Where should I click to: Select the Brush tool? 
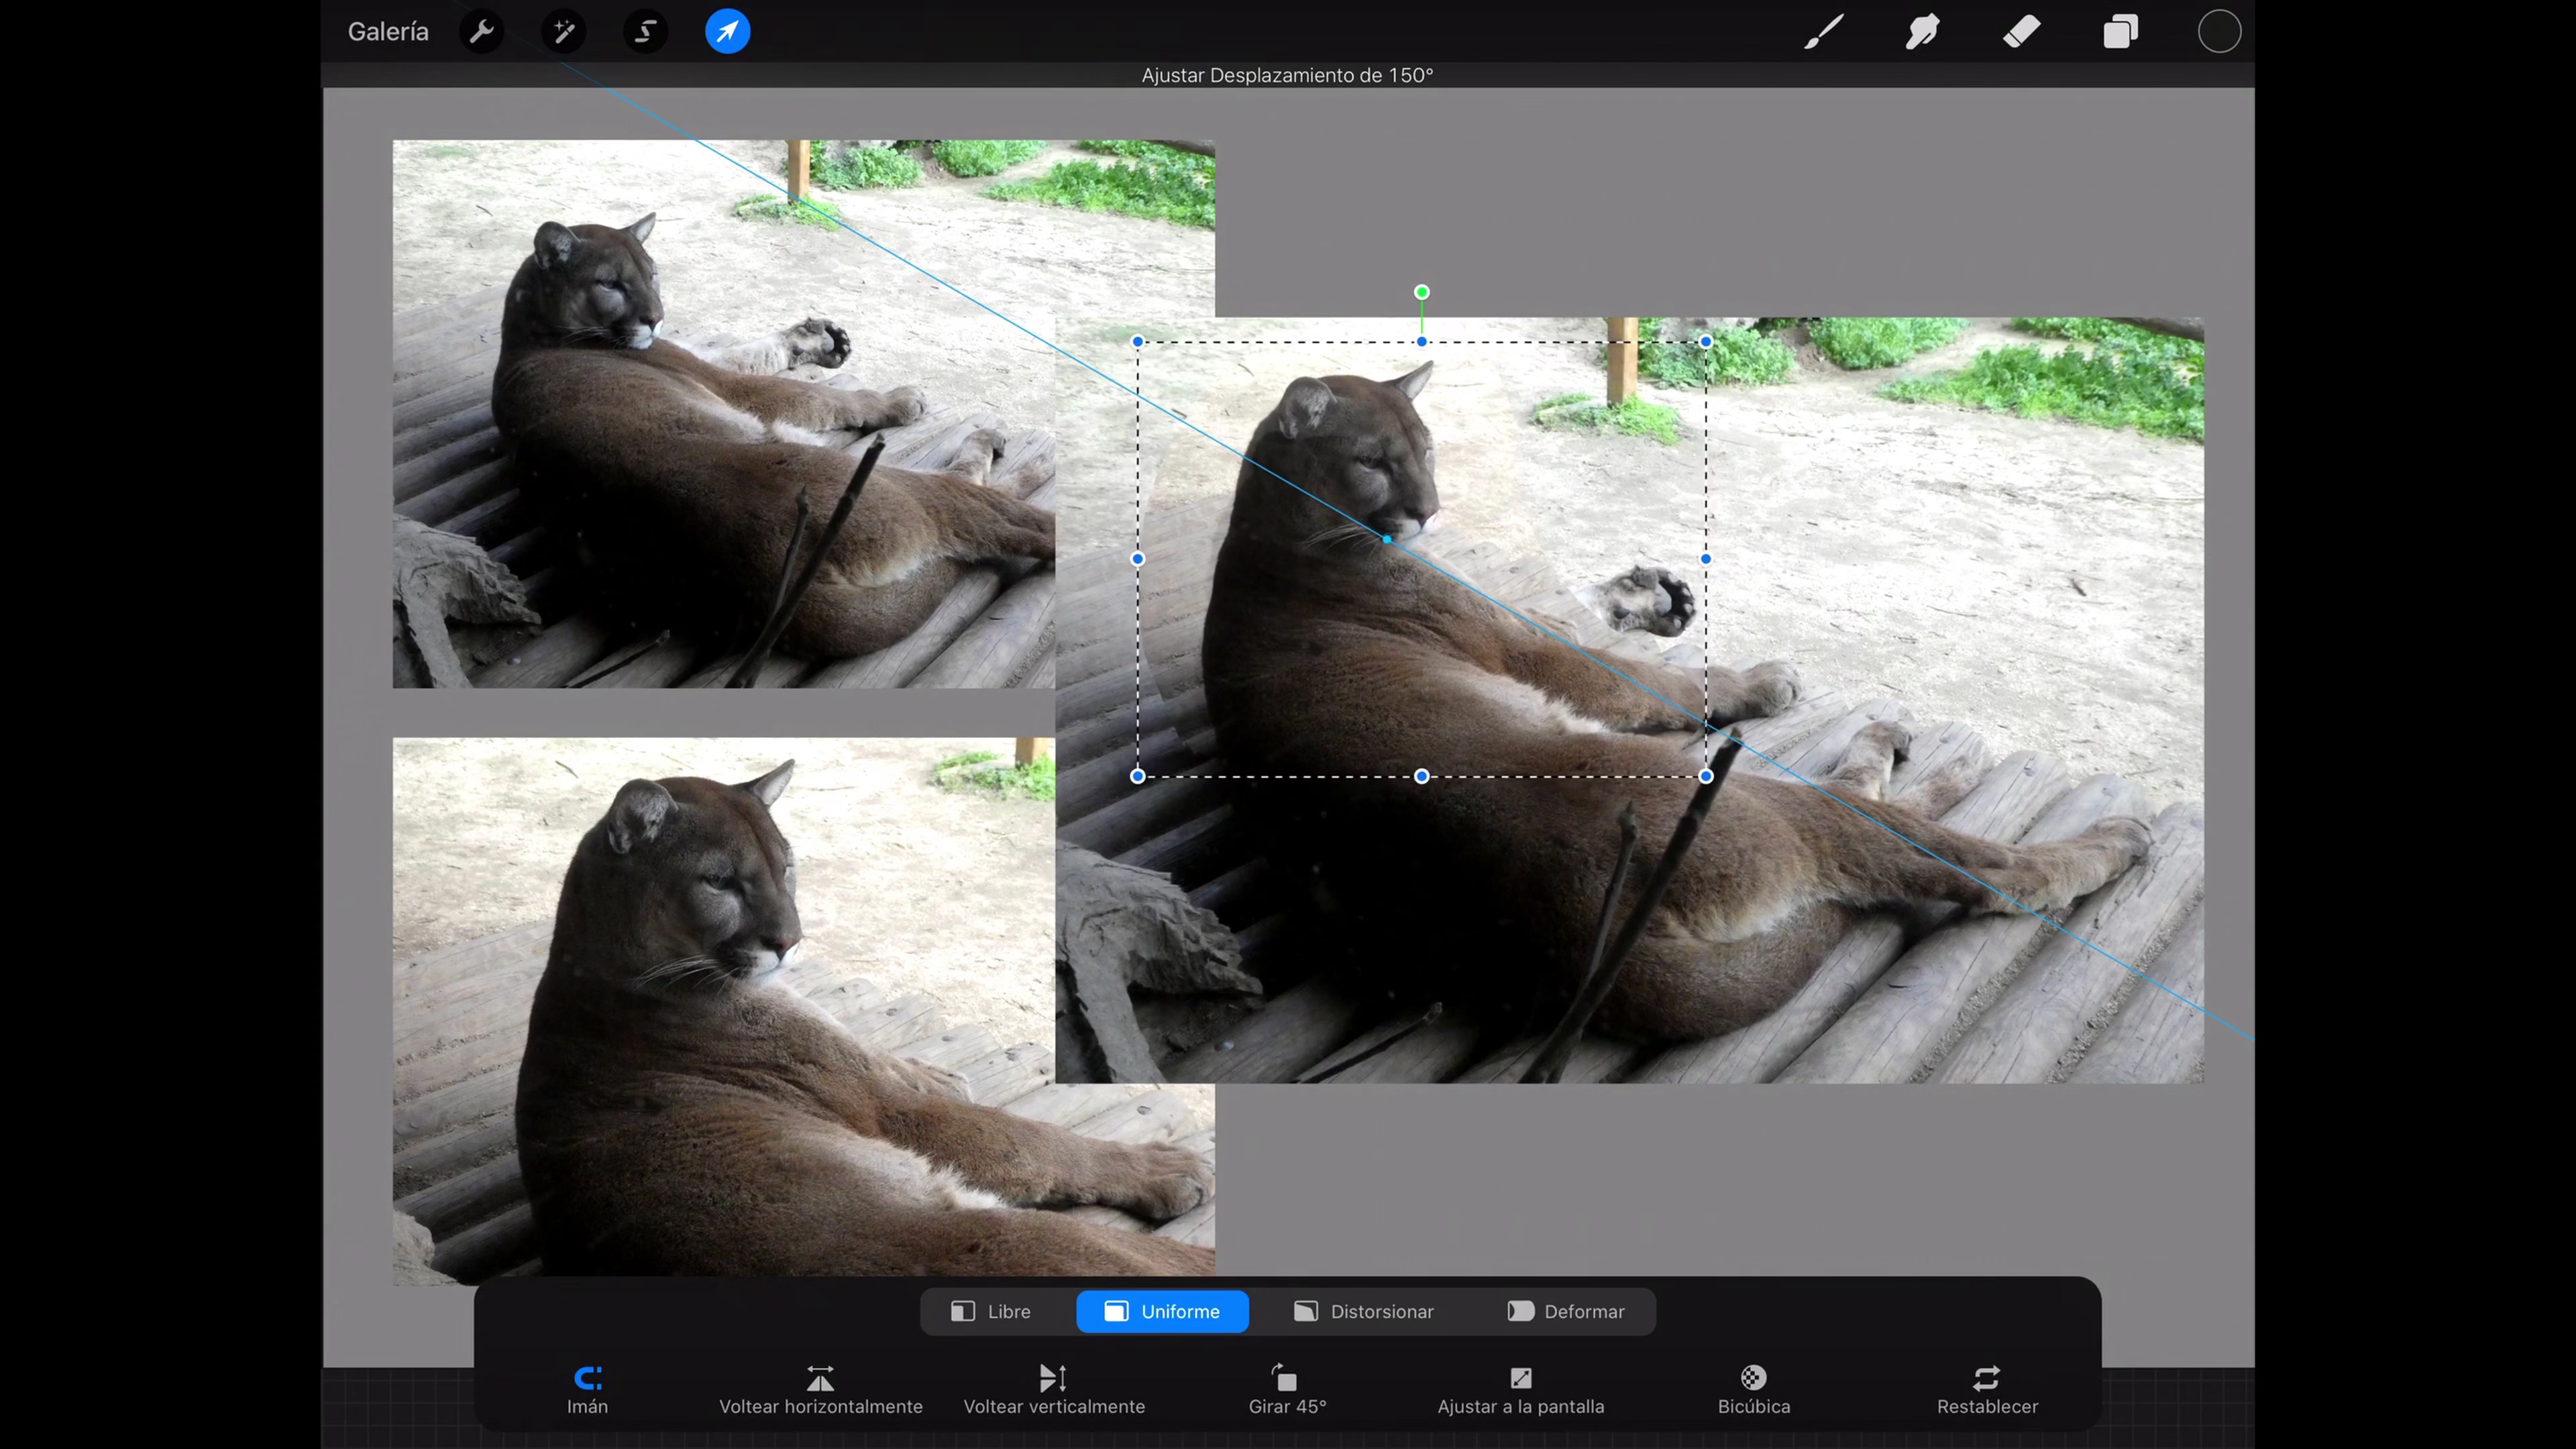(x=1823, y=31)
